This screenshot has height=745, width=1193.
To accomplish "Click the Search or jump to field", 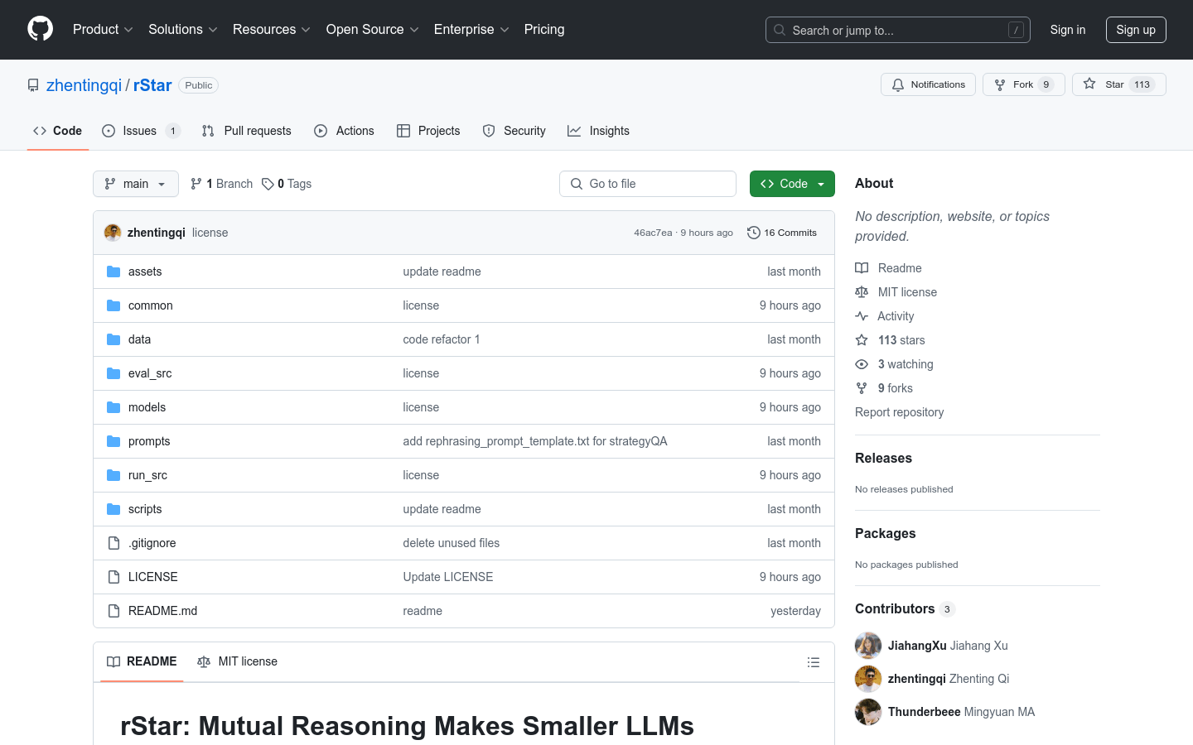I will pos(898,30).
